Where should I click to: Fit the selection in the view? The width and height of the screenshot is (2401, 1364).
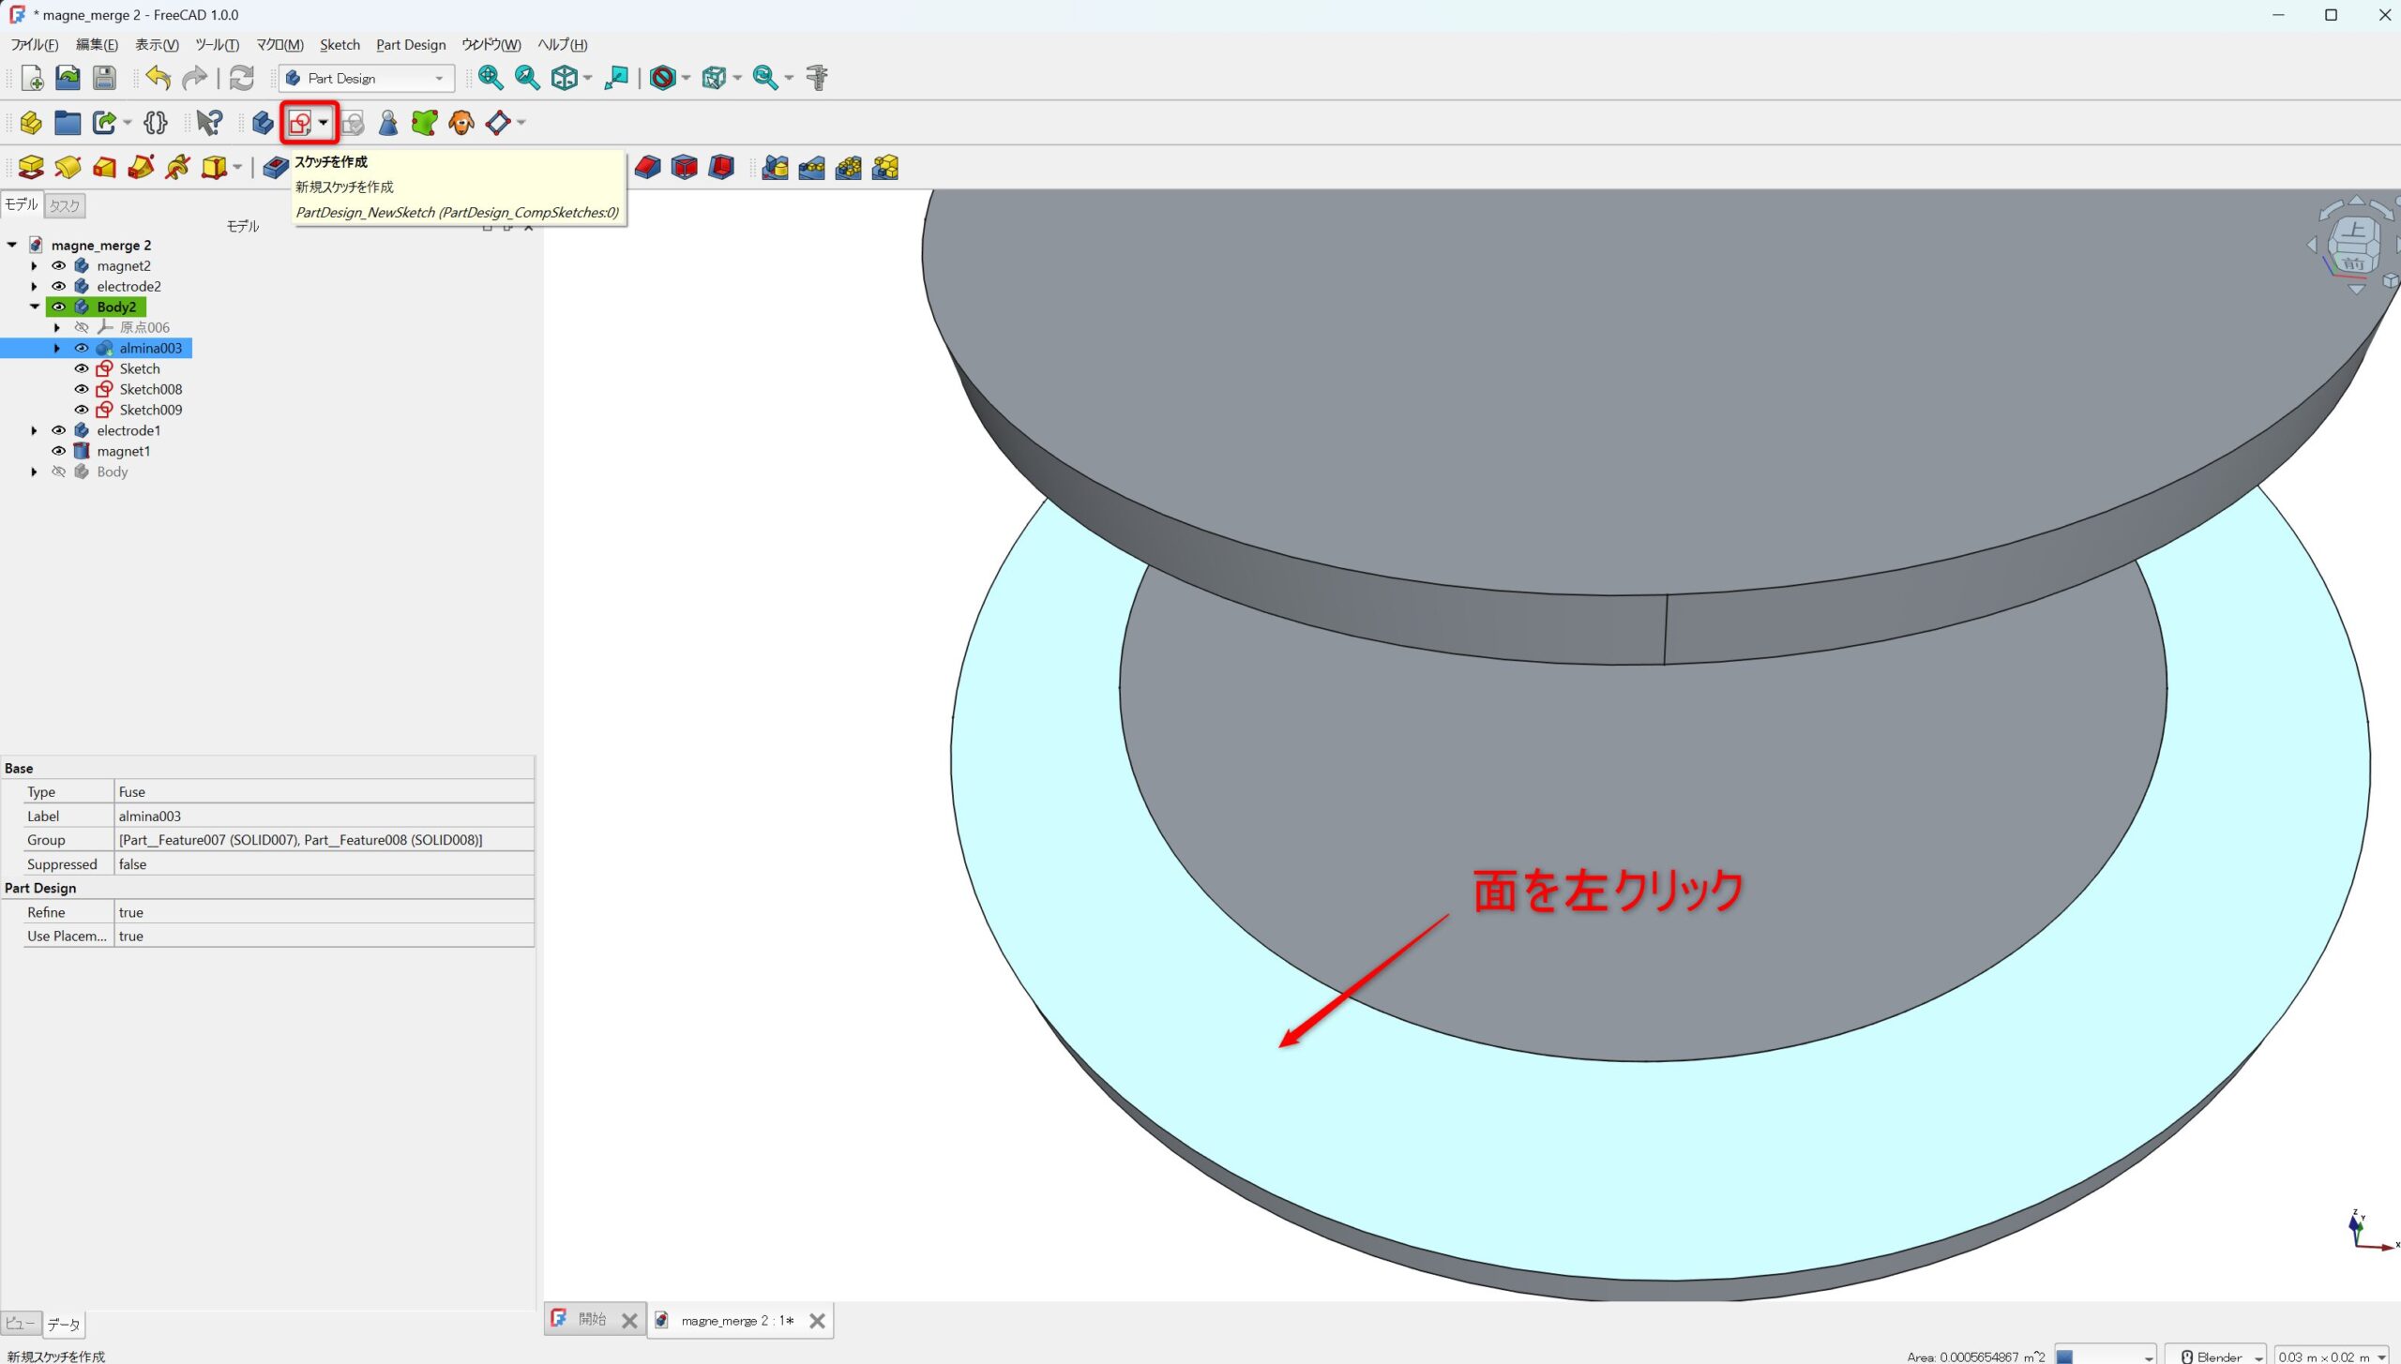pyautogui.click(x=527, y=78)
